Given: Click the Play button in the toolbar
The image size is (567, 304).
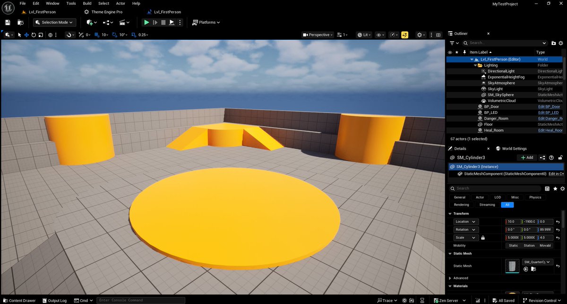Looking at the screenshot, I should coord(146,22).
